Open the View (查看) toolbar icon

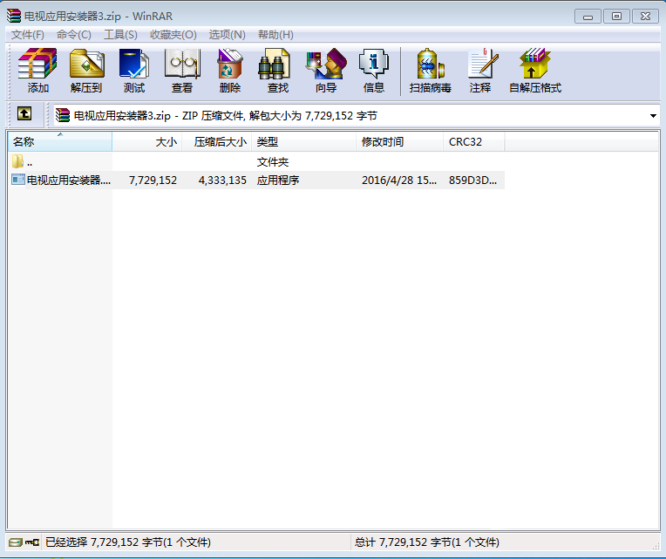tap(182, 64)
